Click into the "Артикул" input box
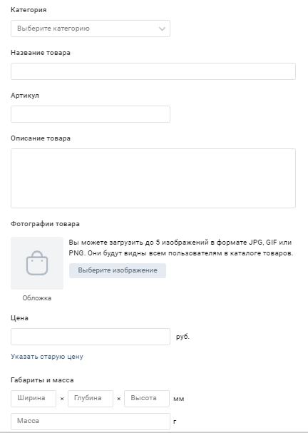Screen dimensions: 308x433 pyautogui.click(x=91, y=114)
